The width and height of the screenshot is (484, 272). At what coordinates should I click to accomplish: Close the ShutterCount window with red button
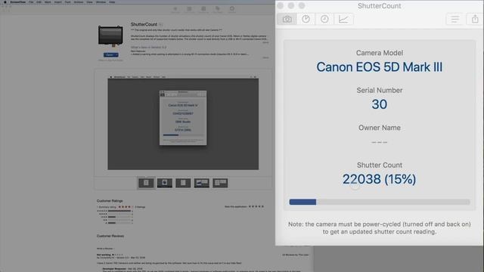281,5
